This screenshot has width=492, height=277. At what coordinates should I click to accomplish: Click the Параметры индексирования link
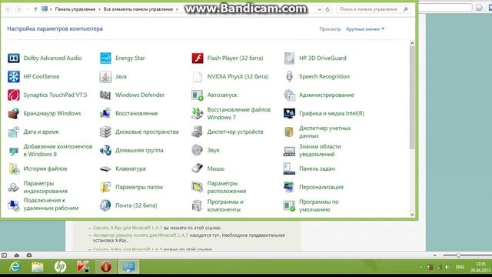(x=45, y=187)
